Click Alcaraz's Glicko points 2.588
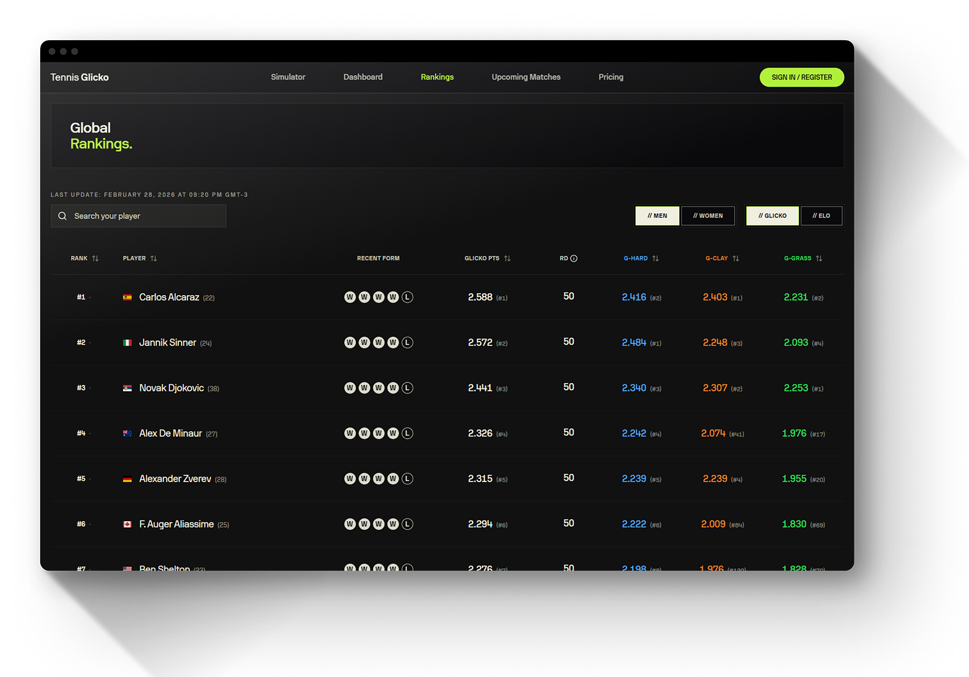The image size is (969, 677). click(x=480, y=298)
